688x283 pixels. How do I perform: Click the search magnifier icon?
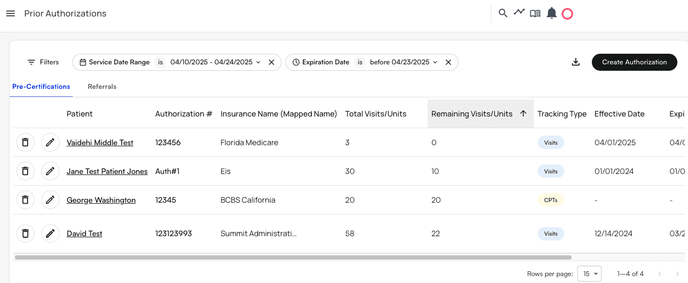503,13
